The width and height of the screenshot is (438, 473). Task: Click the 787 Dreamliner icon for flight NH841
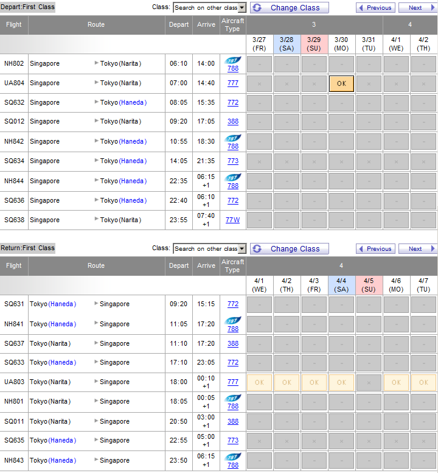coord(233,320)
